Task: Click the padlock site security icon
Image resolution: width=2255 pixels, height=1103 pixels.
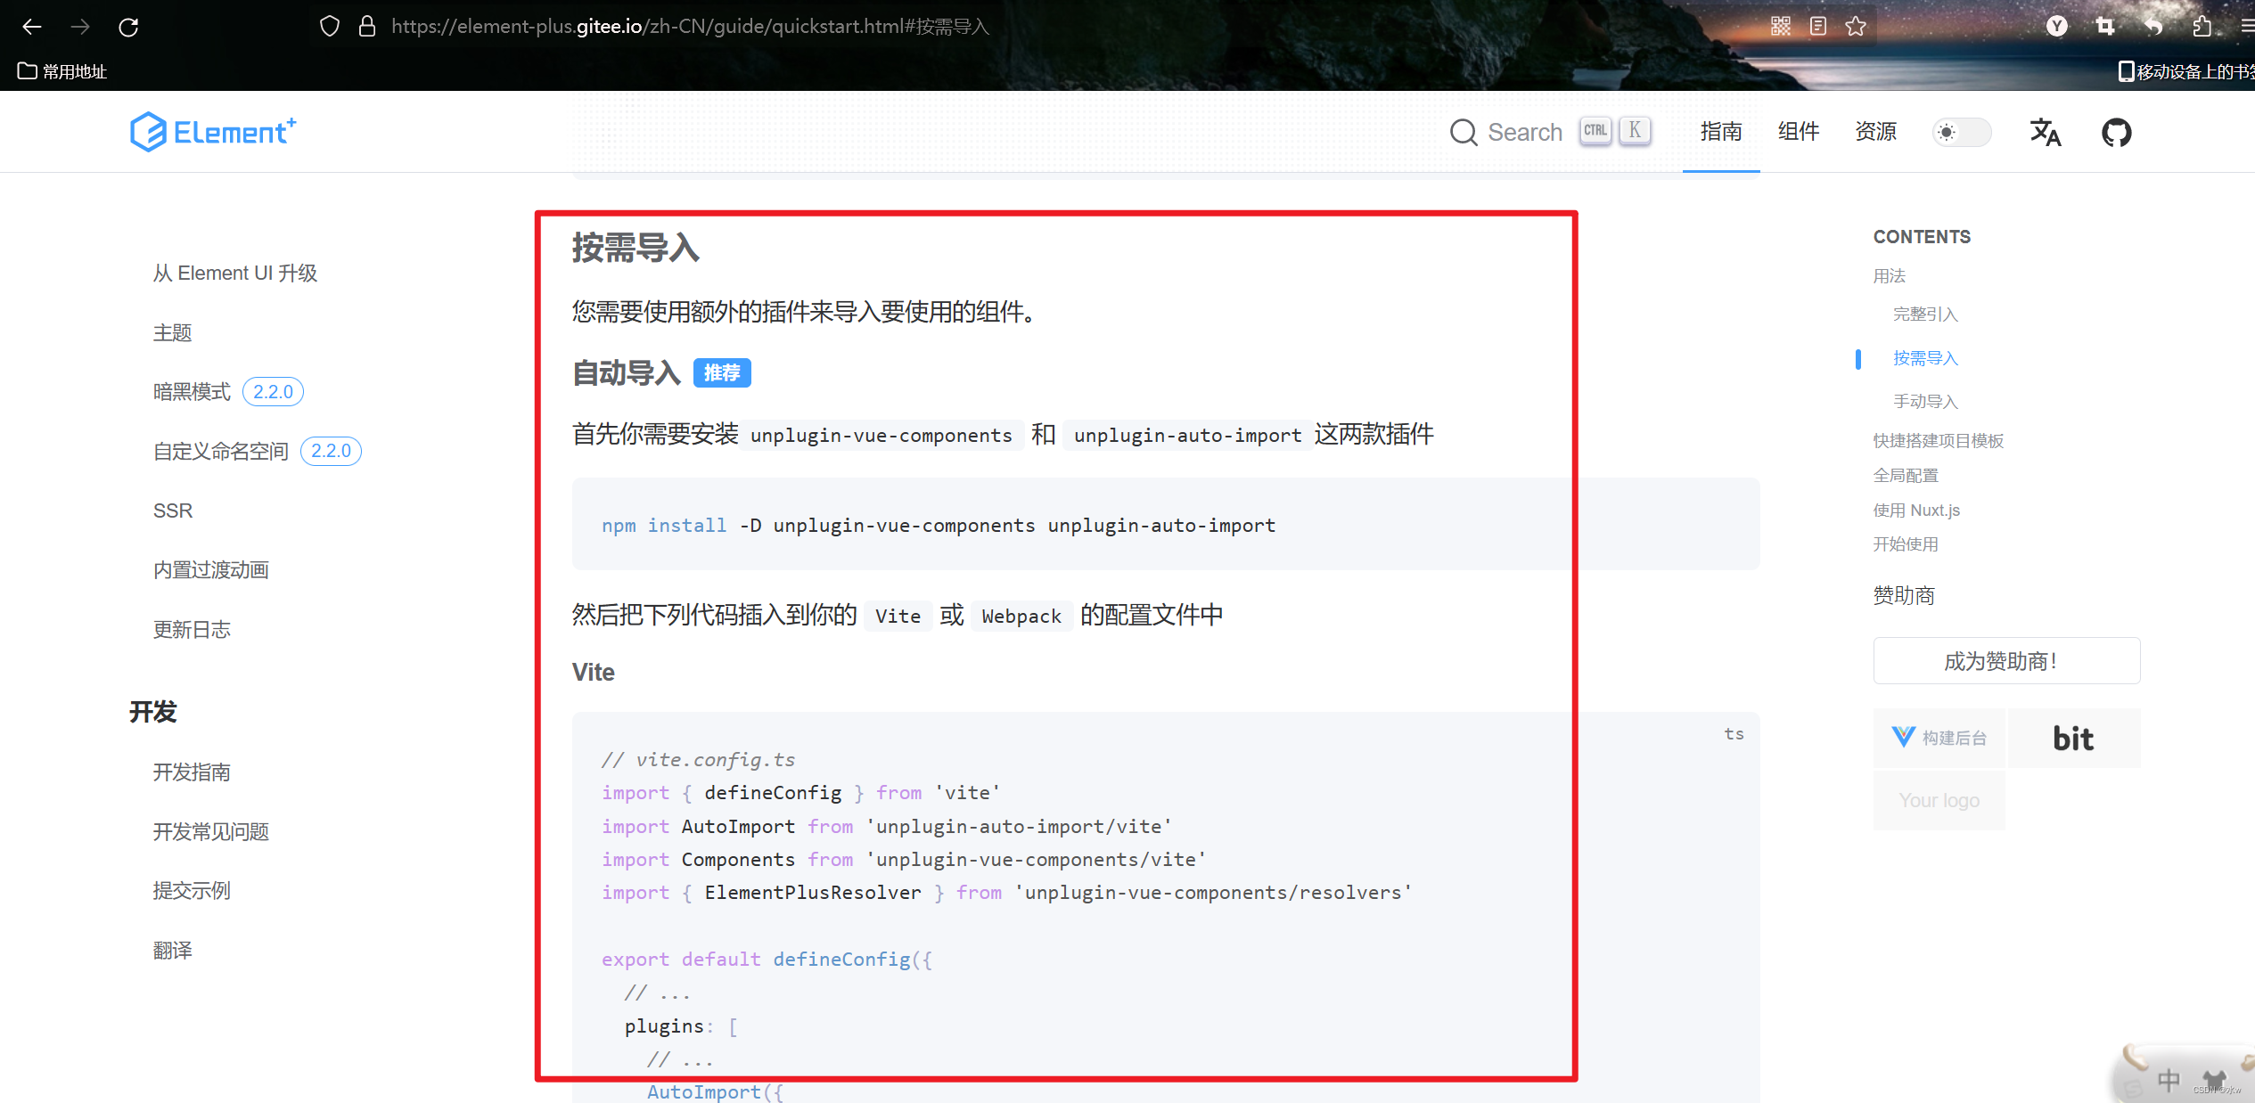Action: pyautogui.click(x=366, y=27)
